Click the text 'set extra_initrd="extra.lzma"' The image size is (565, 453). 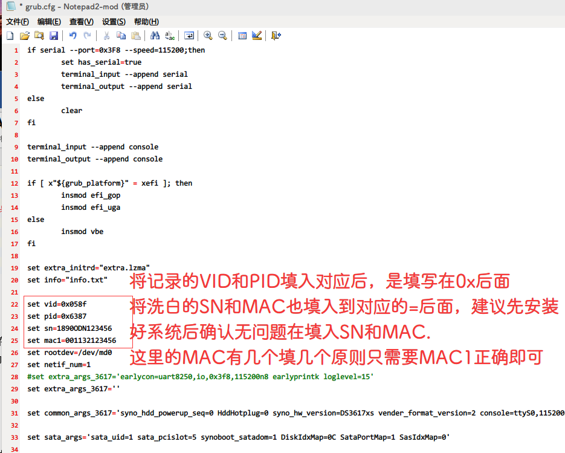[x=89, y=268]
